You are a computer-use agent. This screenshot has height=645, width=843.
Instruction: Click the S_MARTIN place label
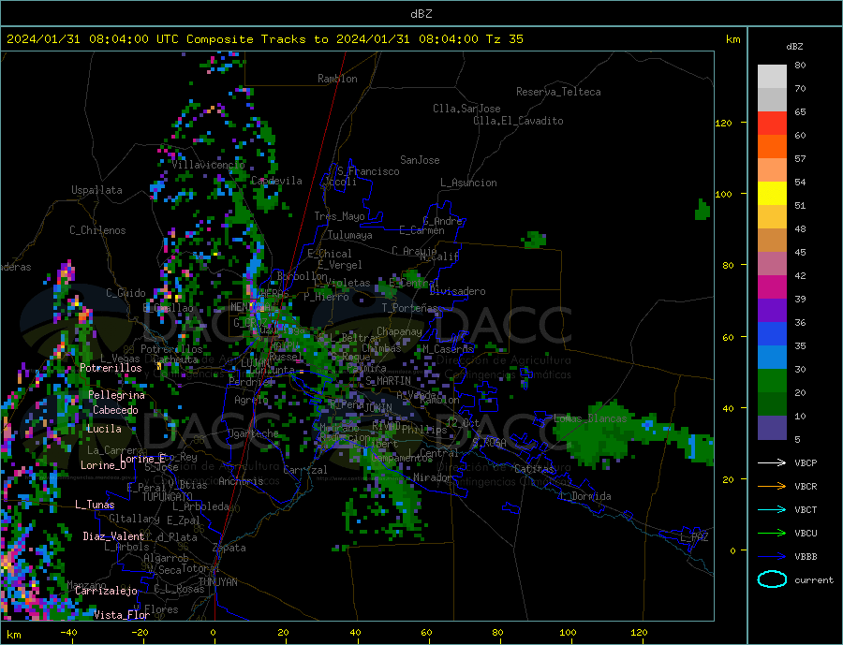point(388,381)
